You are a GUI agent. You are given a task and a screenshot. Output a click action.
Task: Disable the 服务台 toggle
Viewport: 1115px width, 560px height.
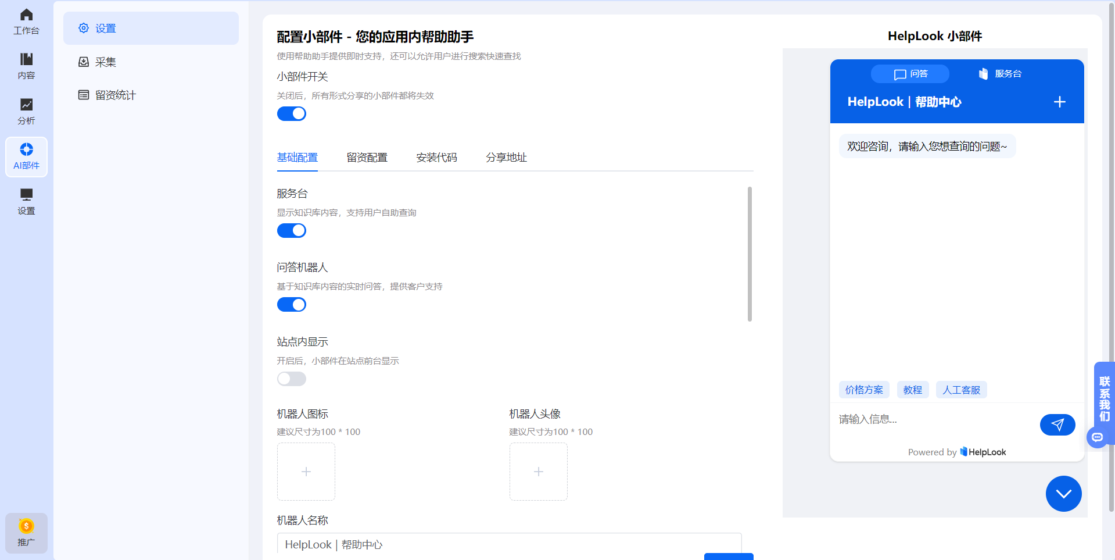[292, 230]
